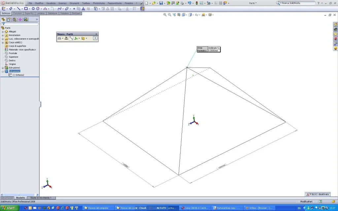Select the sketch Text tool

coord(83,9)
